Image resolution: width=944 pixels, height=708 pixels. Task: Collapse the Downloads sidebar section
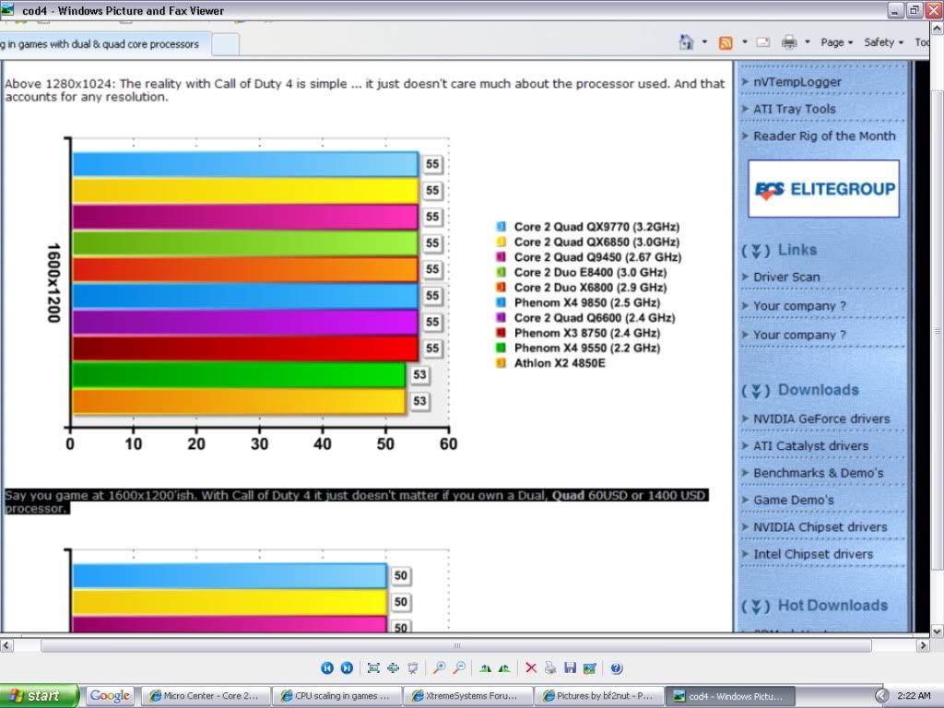(756, 390)
